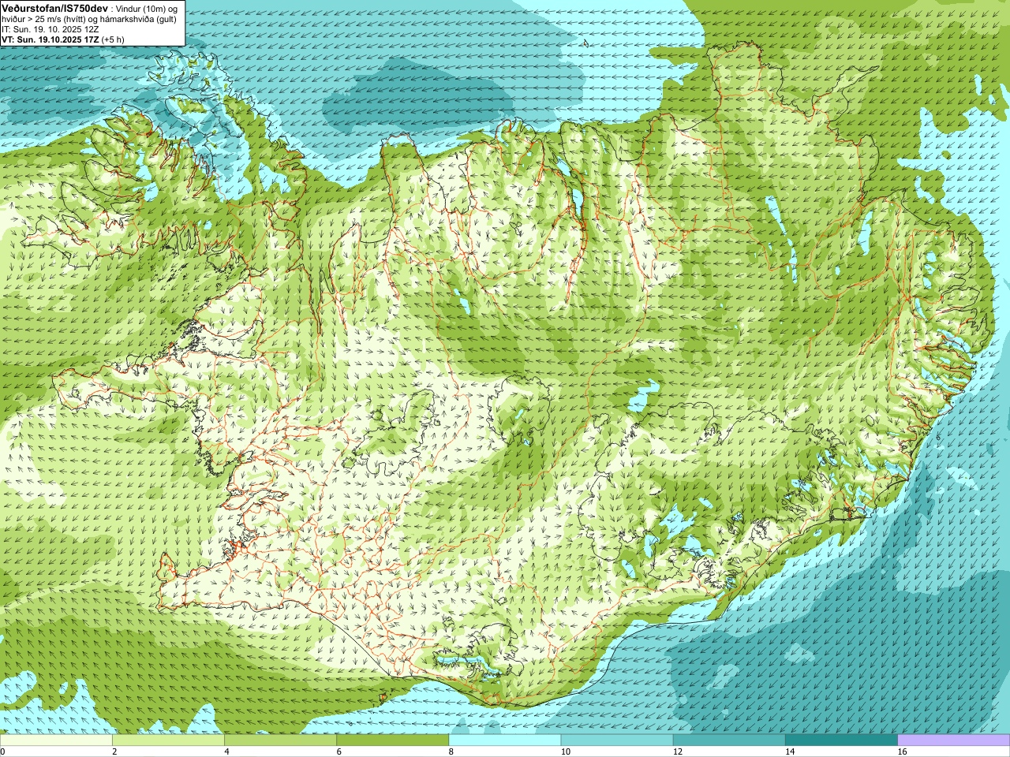The height and width of the screenshot is (757, 1010).
Task: Click the legend label '16'
Action: tap(902, 751)
